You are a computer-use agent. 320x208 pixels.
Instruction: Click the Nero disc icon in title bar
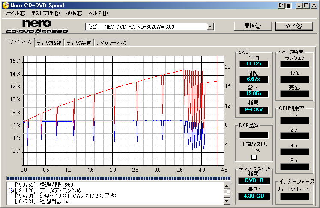click(5, 5)
